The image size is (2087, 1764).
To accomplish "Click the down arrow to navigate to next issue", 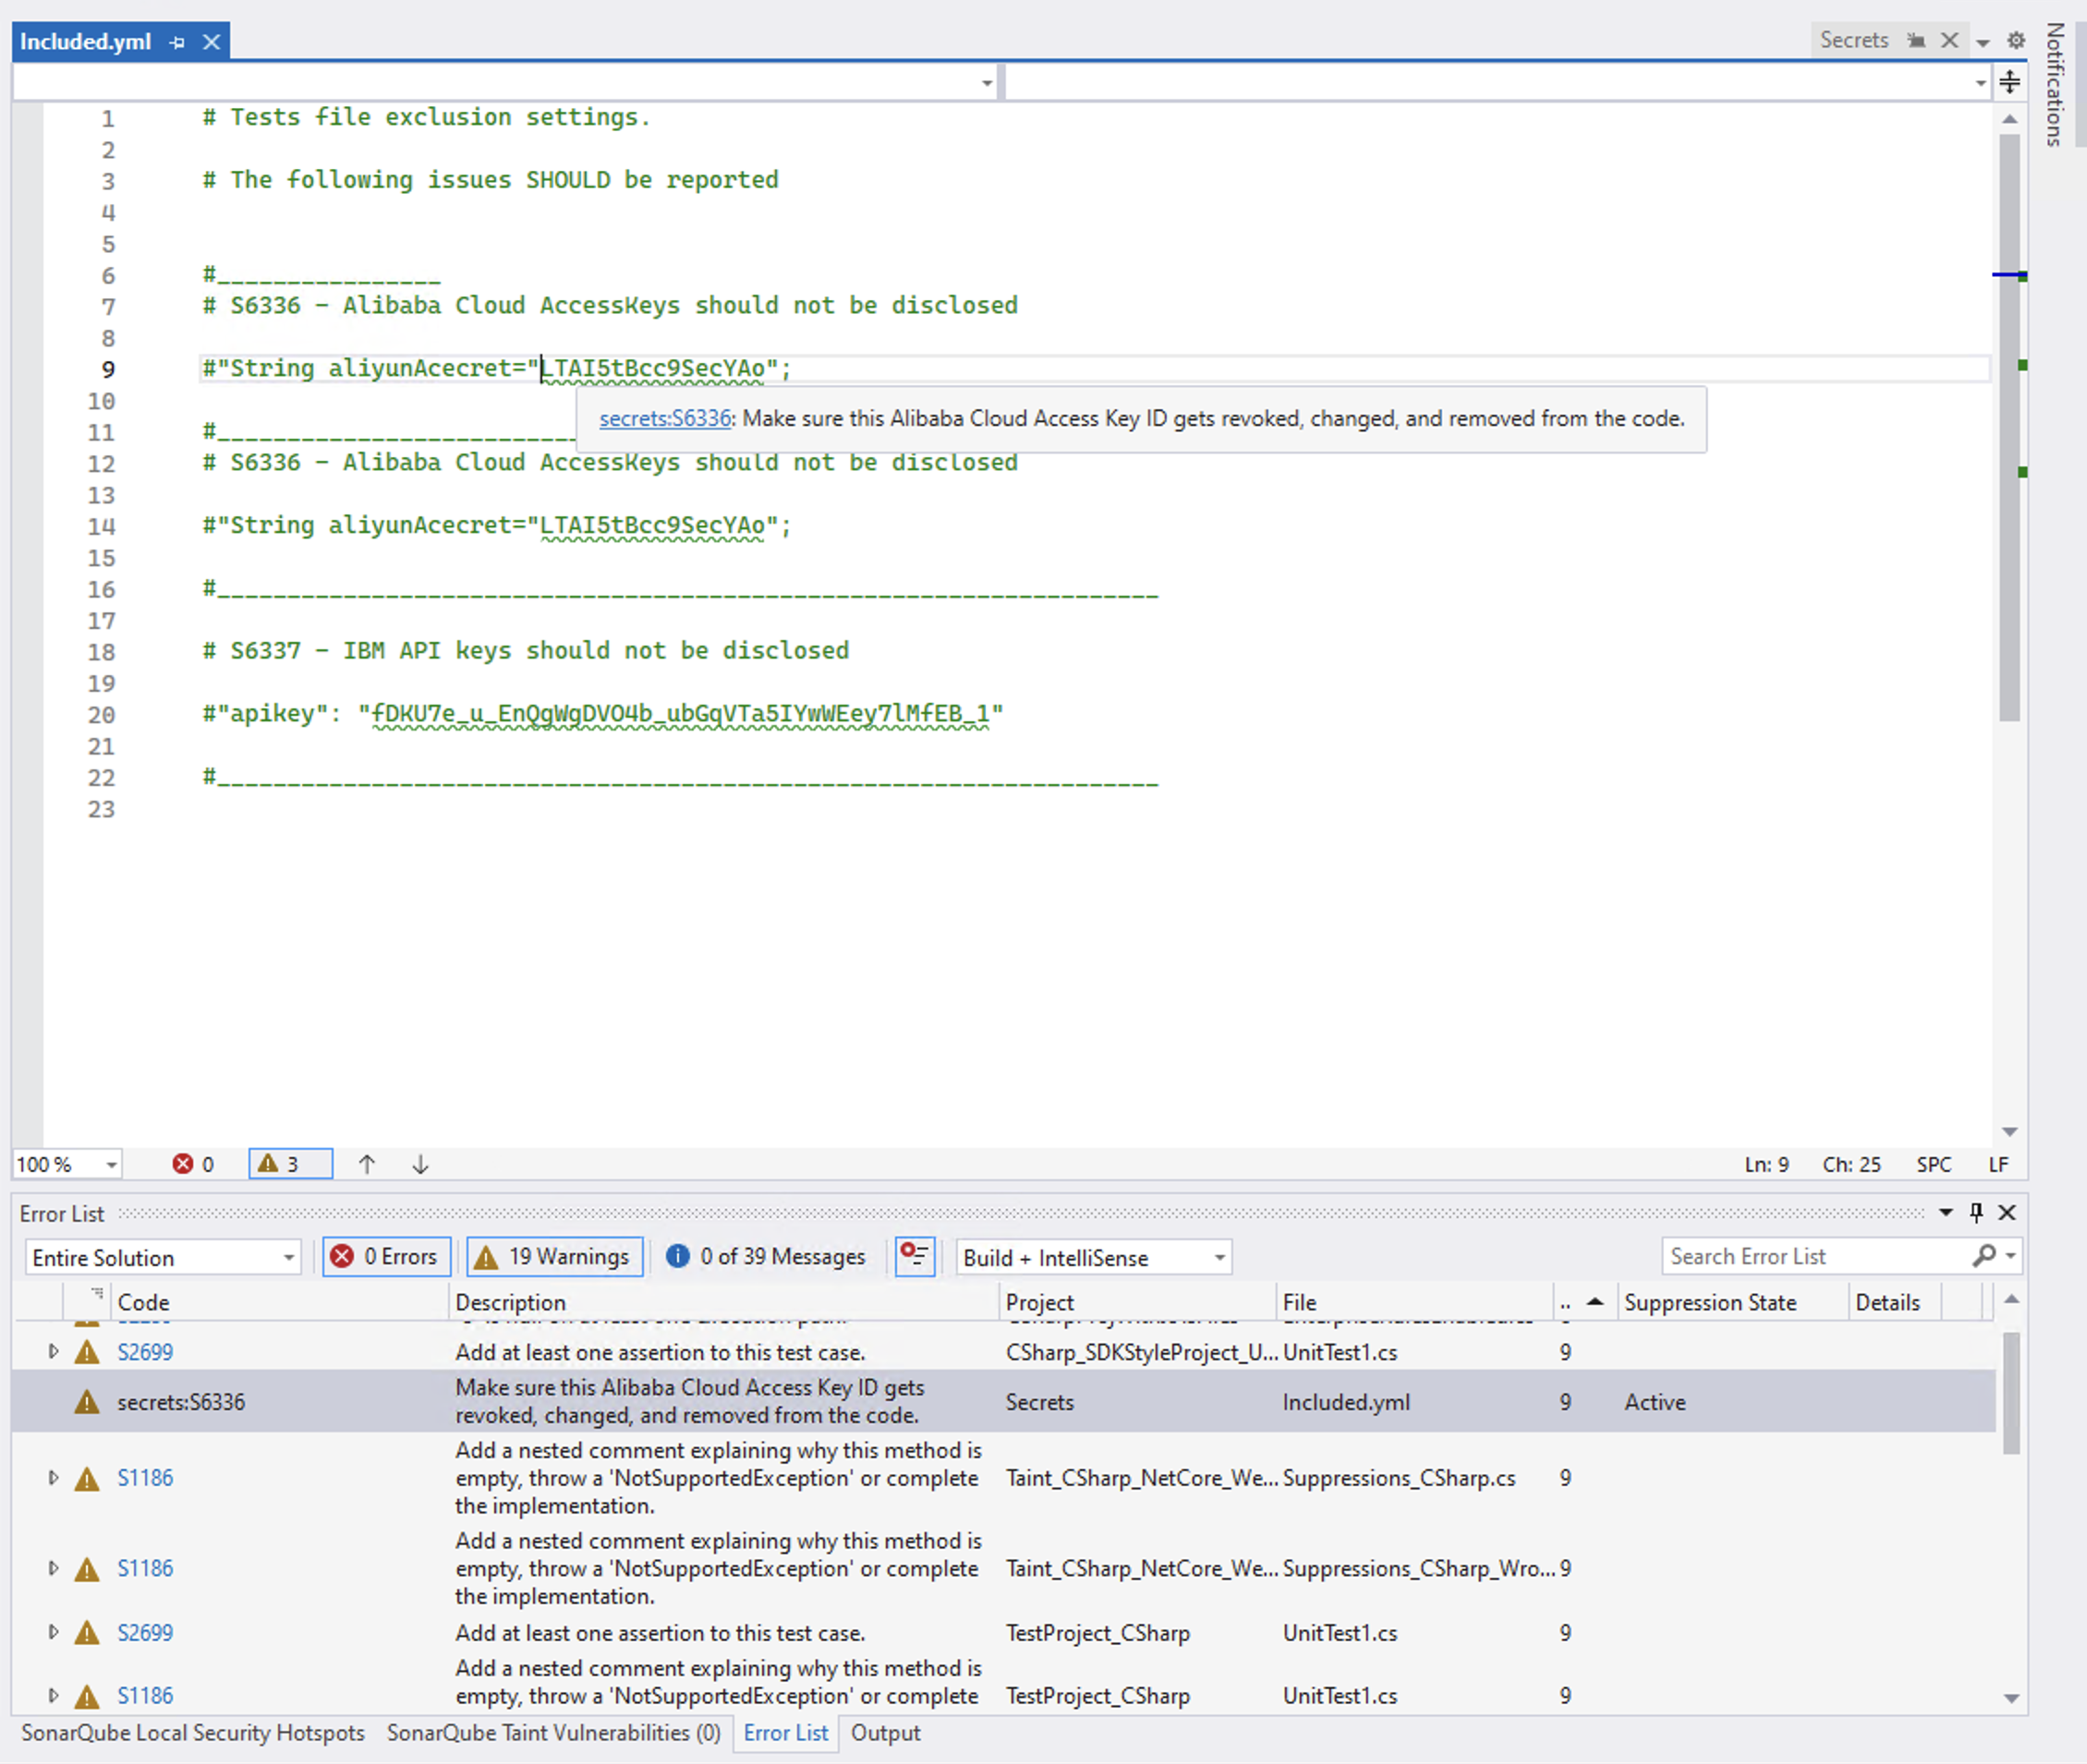I will 419,1163.
